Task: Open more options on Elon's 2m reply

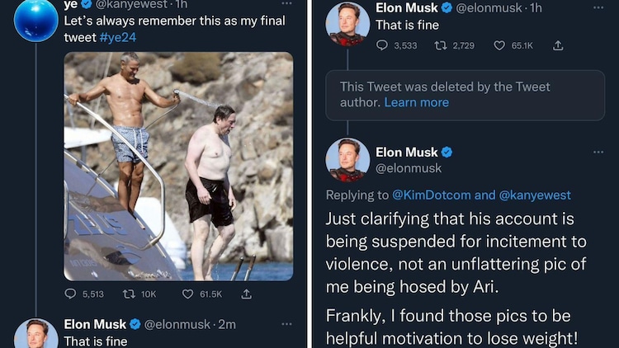Action: pos(286,324)
